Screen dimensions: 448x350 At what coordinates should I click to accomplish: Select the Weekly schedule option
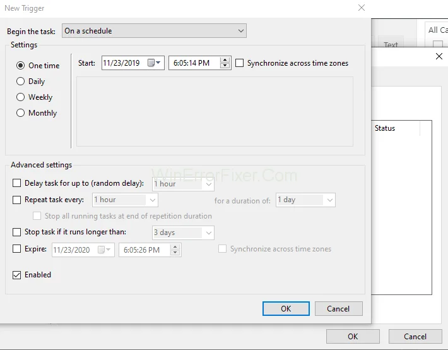pos(21,97)
